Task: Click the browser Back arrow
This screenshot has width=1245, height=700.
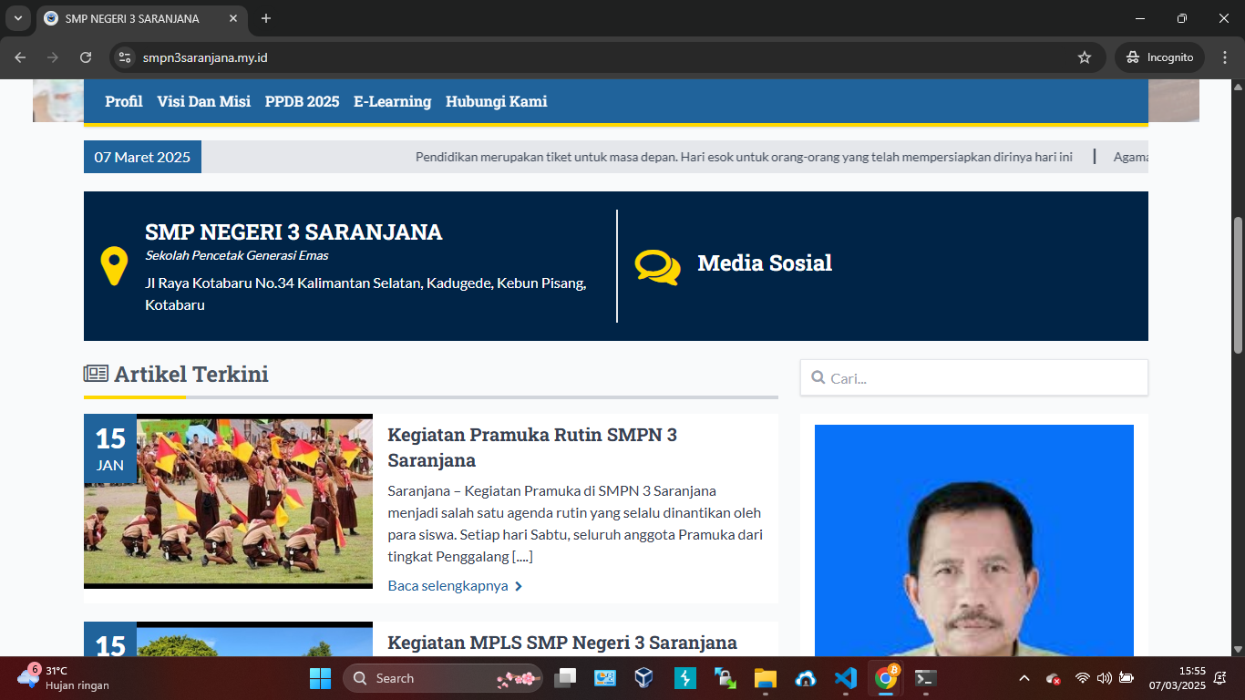Action: [20, 57]
